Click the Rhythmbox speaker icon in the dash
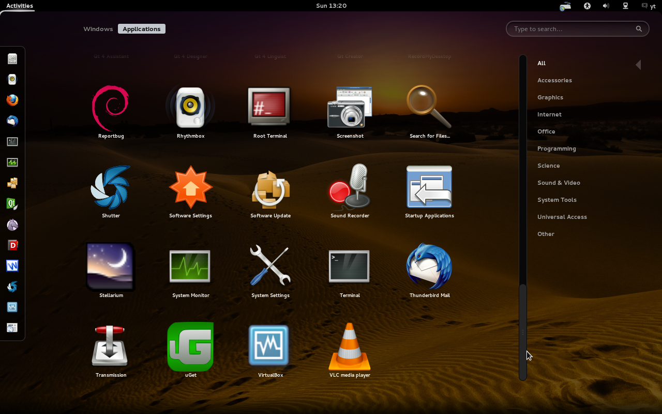Image resolution: width=662 pixels, height=414 pixels. (x=12, y=80)
